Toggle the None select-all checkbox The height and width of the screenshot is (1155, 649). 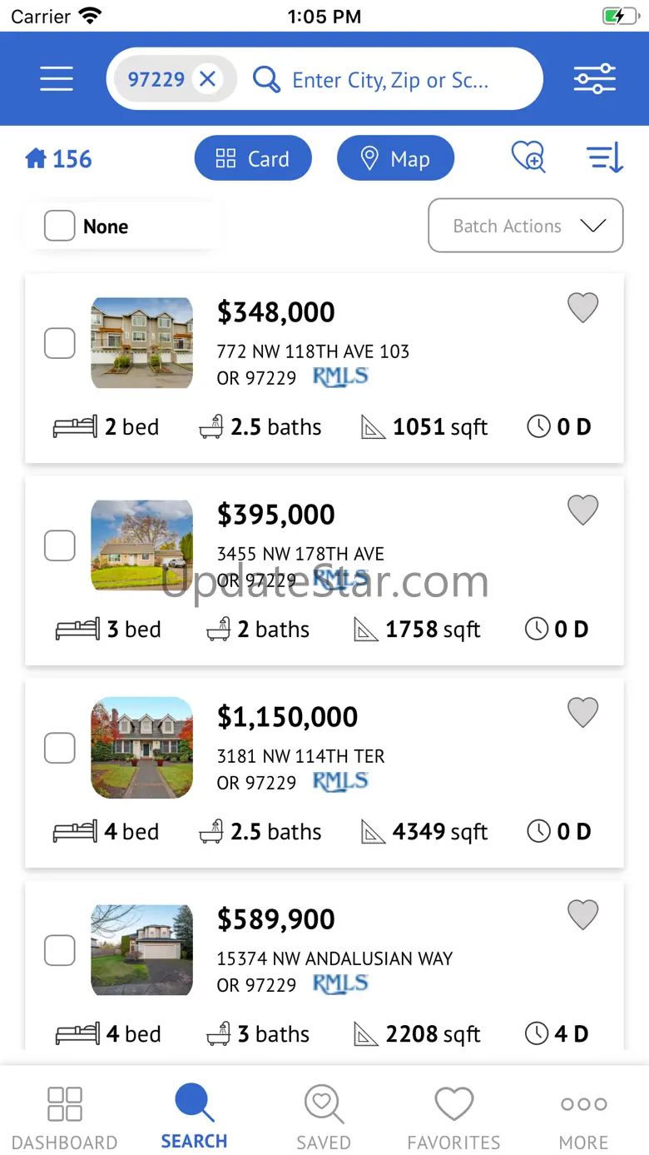[x=60, y=226]
